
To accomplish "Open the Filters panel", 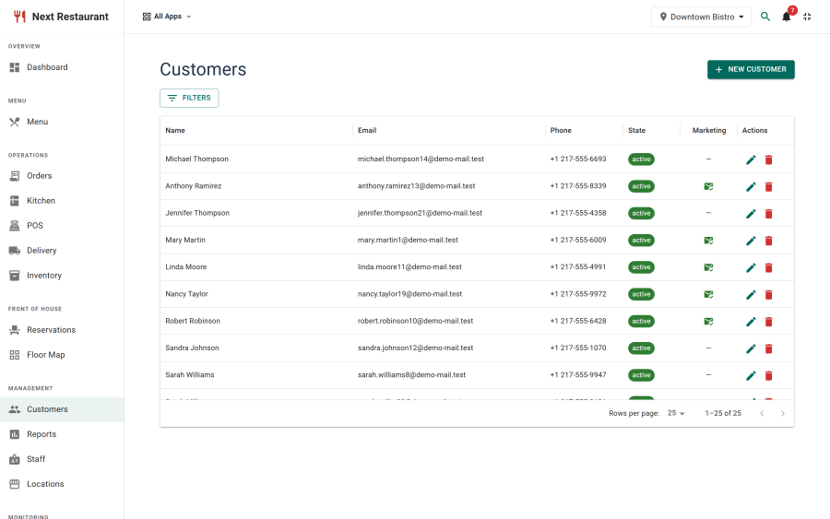I will [x=189, y=98].
